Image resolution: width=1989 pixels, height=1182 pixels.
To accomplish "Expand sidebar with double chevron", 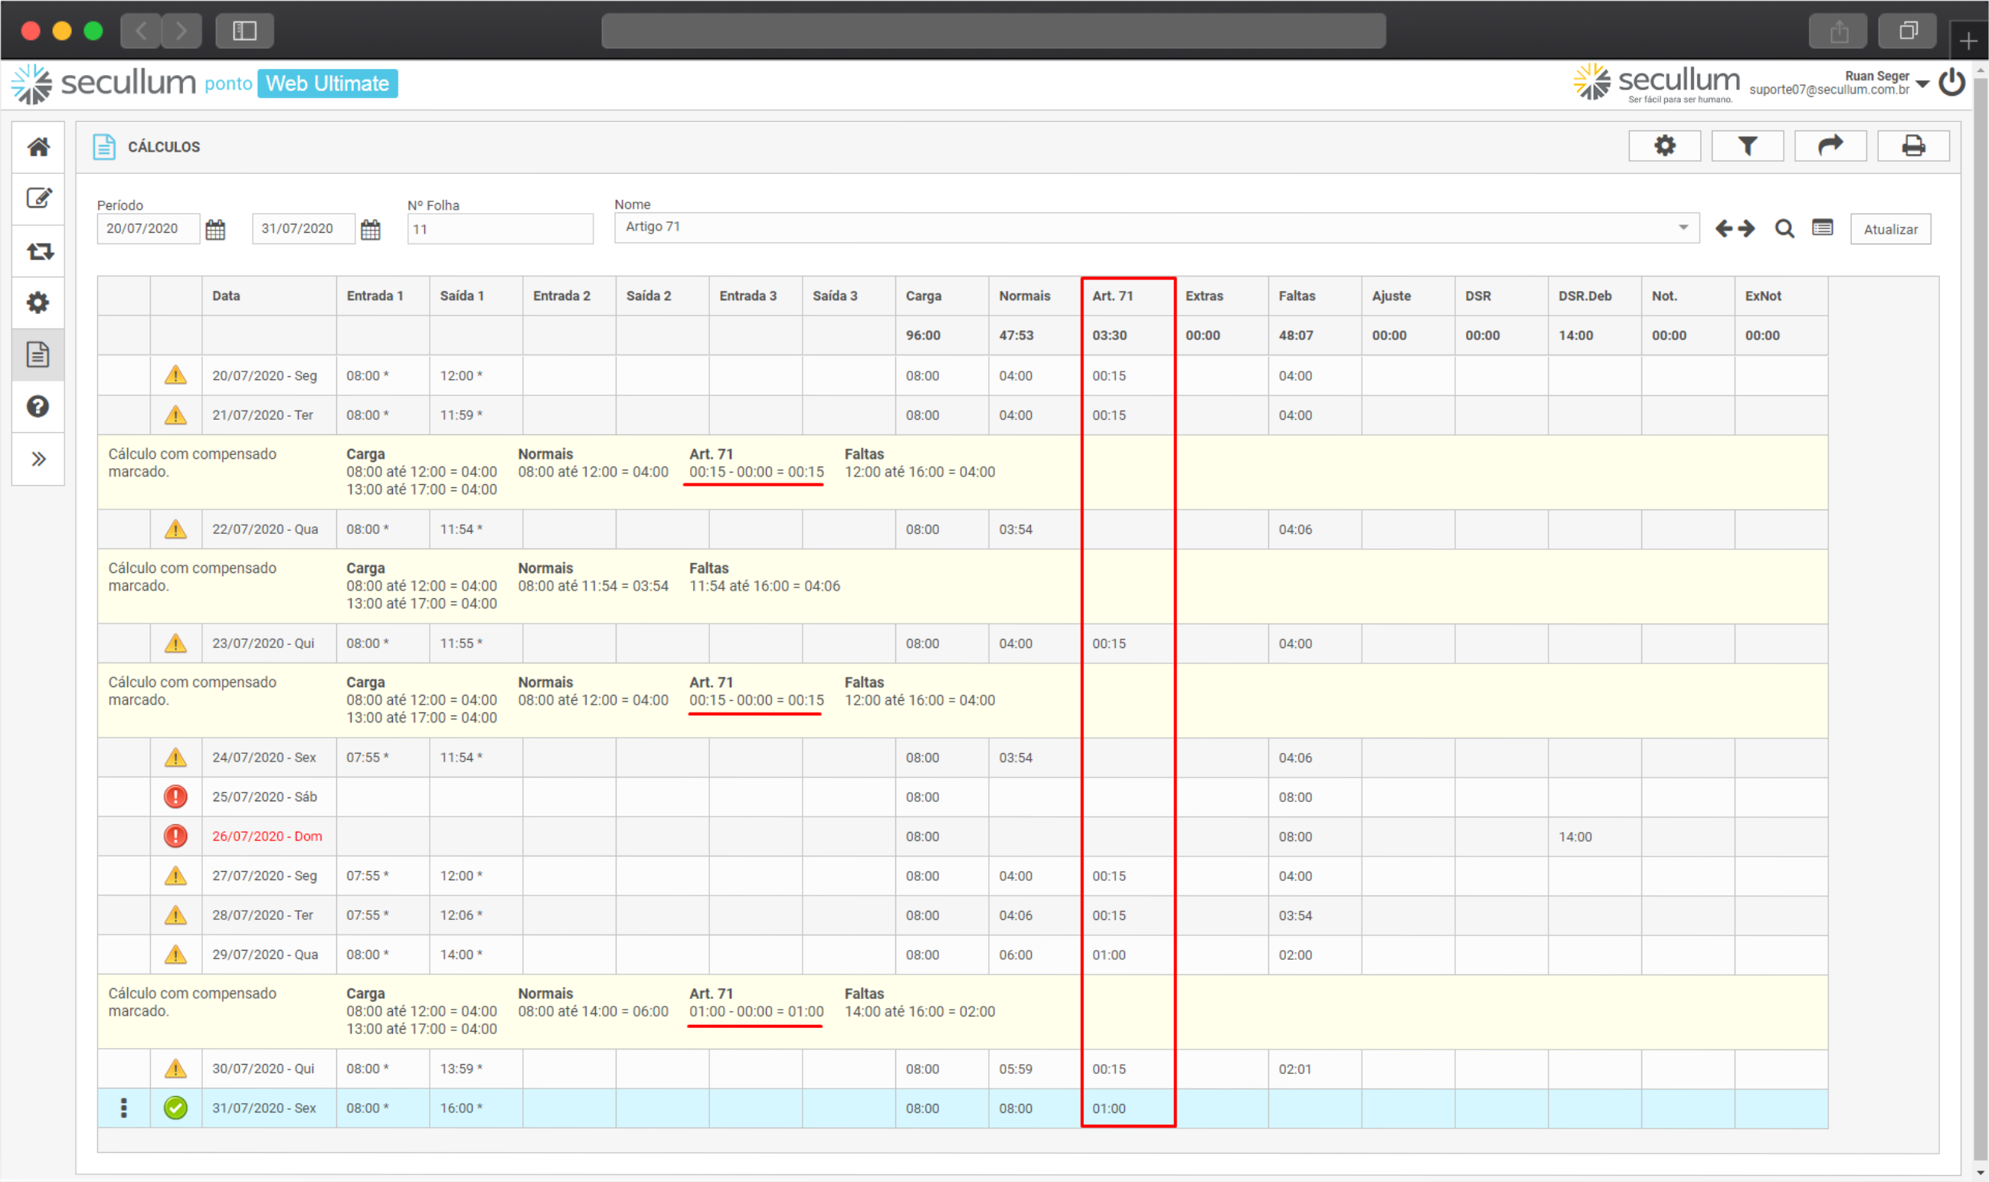I will coord(38,459).
